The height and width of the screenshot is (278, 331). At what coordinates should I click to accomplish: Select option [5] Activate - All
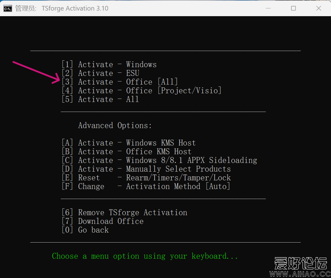pyautogui.click(x=100, y=99)
